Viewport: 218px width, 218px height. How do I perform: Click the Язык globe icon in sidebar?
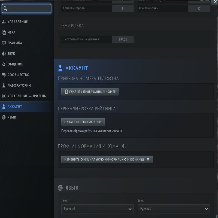pyautogui.click(x=4, y=117)
